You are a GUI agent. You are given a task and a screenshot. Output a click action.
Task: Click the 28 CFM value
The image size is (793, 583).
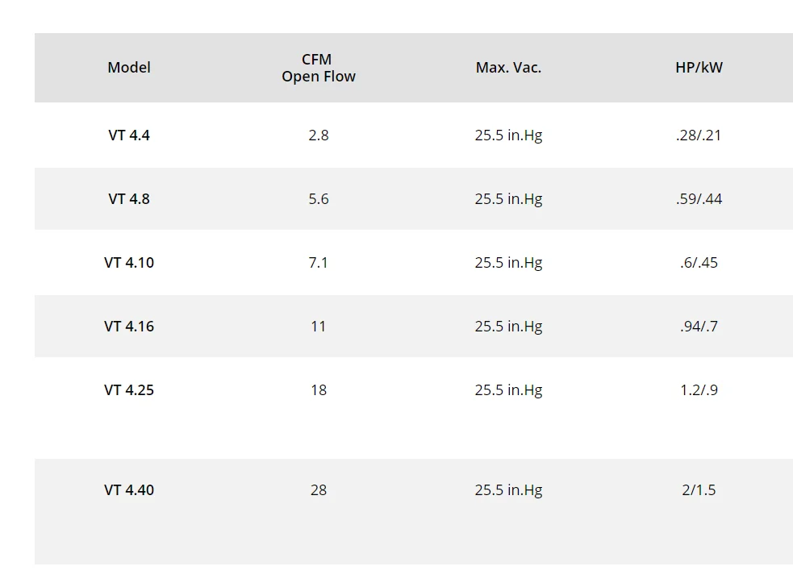319,490
